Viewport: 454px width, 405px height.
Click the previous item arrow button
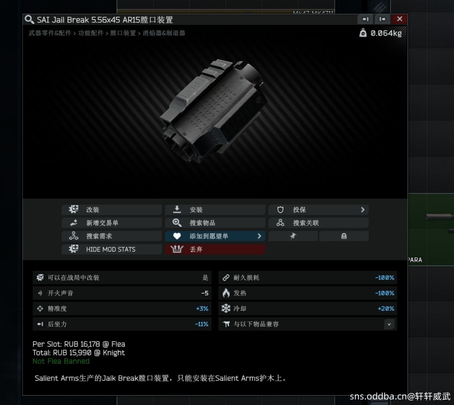pyautogui.click(x=365, y=19)
